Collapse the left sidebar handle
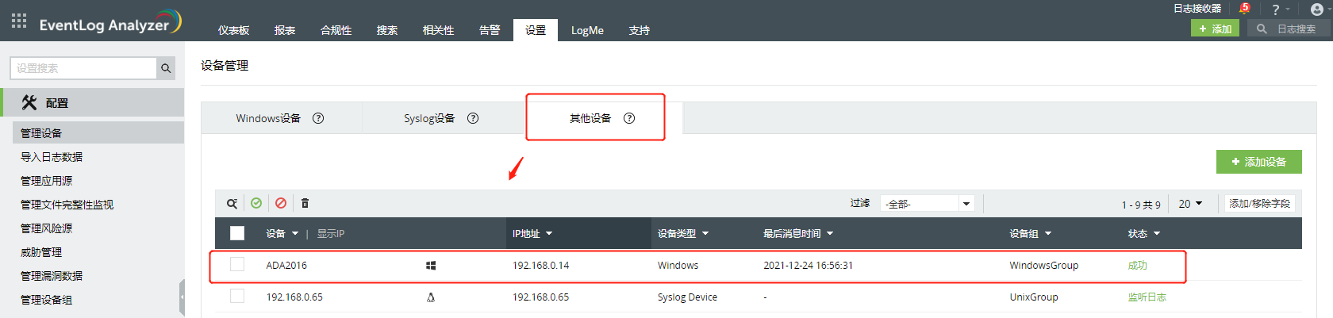 click(182, 297)
